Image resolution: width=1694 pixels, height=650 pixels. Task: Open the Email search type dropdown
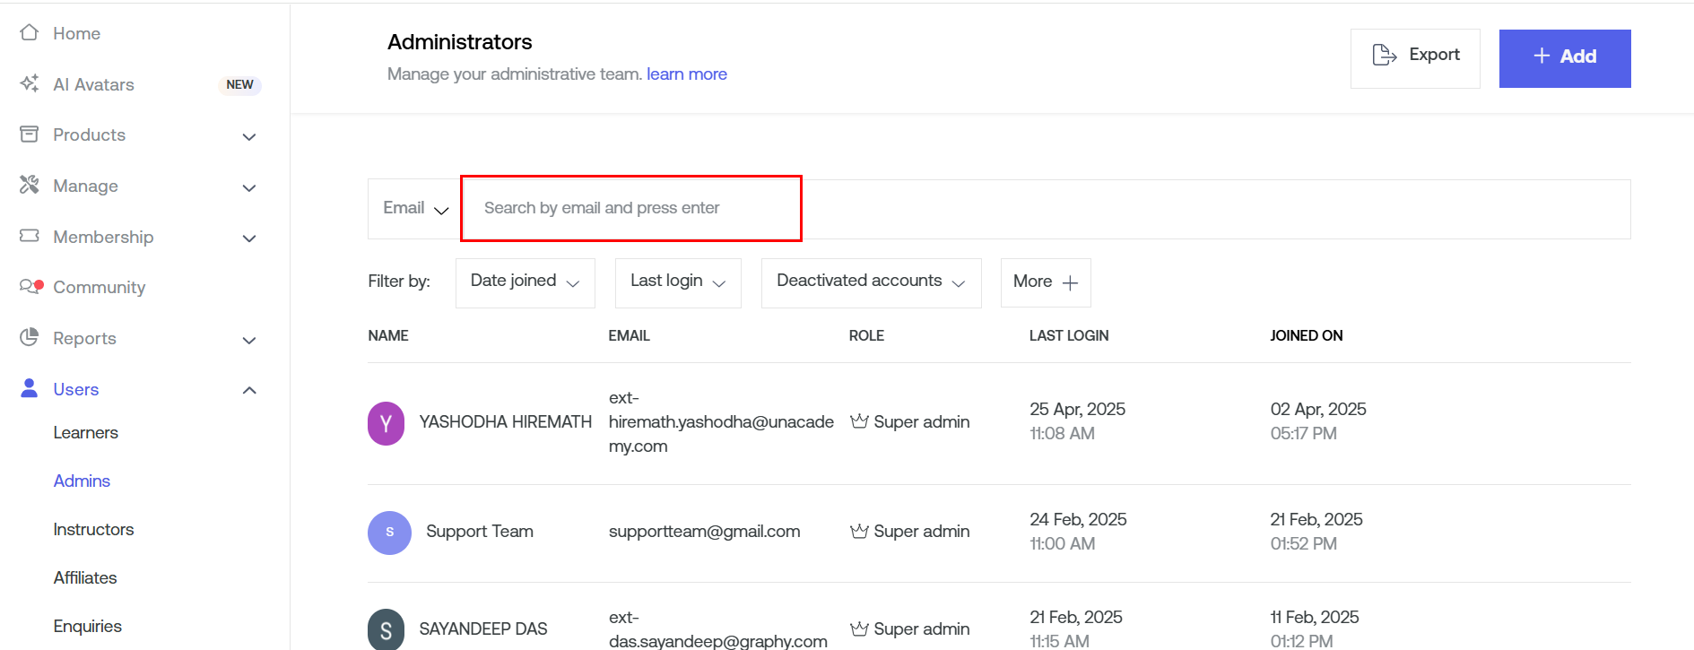pyautogui.click(x=414, y=209)
